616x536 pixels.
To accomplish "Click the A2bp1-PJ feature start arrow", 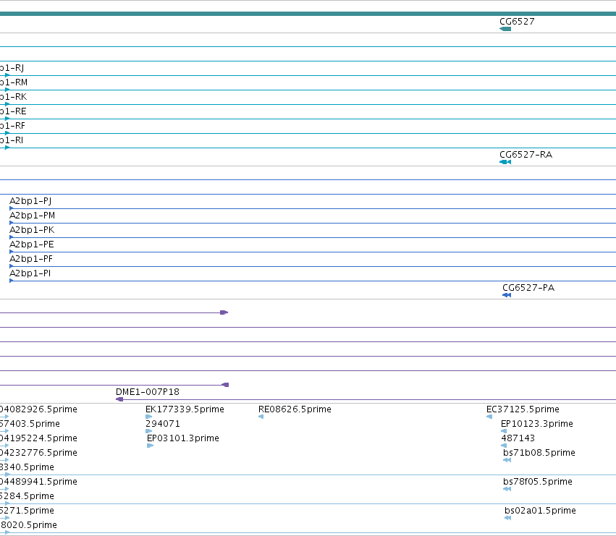I will tap(12, 208).
